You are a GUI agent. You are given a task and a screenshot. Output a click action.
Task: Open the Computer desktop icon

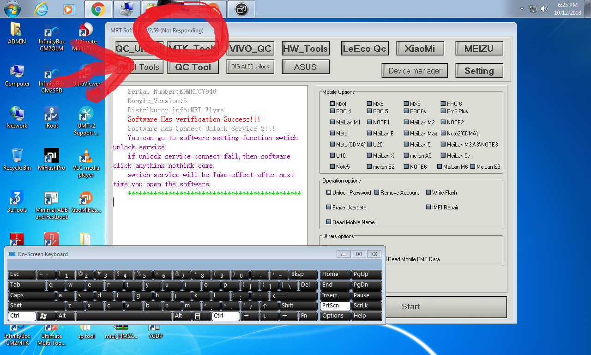click(x=17, y=76)
